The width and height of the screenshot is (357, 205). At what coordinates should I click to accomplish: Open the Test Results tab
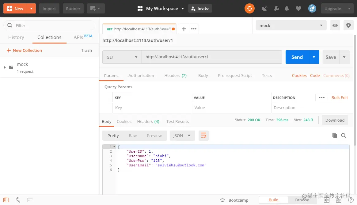coord(177,121)
